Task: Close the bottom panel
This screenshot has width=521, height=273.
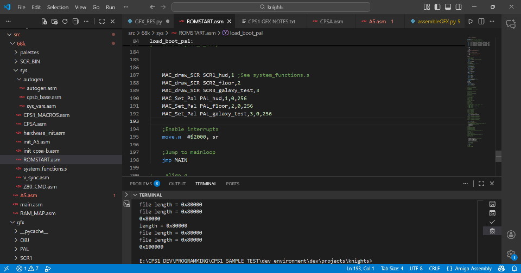Action: [492, 184]
